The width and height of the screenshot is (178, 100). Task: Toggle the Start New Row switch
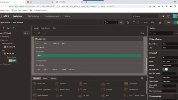coord(165,69)
